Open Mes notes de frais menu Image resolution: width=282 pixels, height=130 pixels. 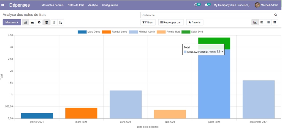click(53, 5)
